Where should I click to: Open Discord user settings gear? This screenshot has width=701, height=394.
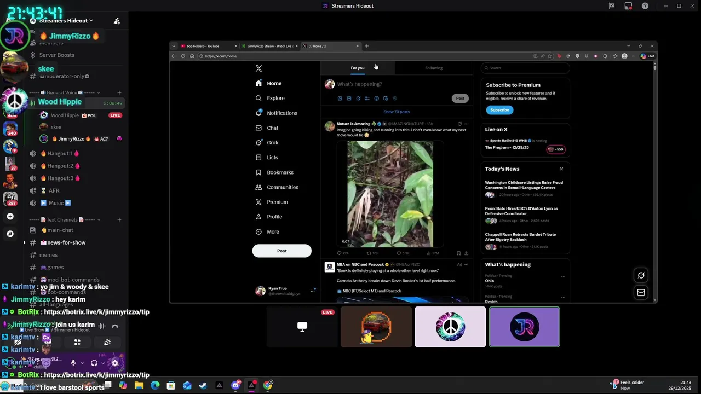pyautogui.click(x=115, y=363)
